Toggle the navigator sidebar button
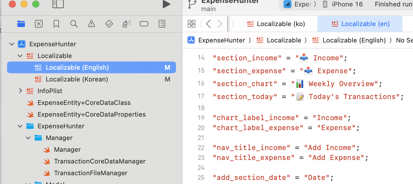The width and height of the screenshot is (413, 184). click(x=58, y=4)
